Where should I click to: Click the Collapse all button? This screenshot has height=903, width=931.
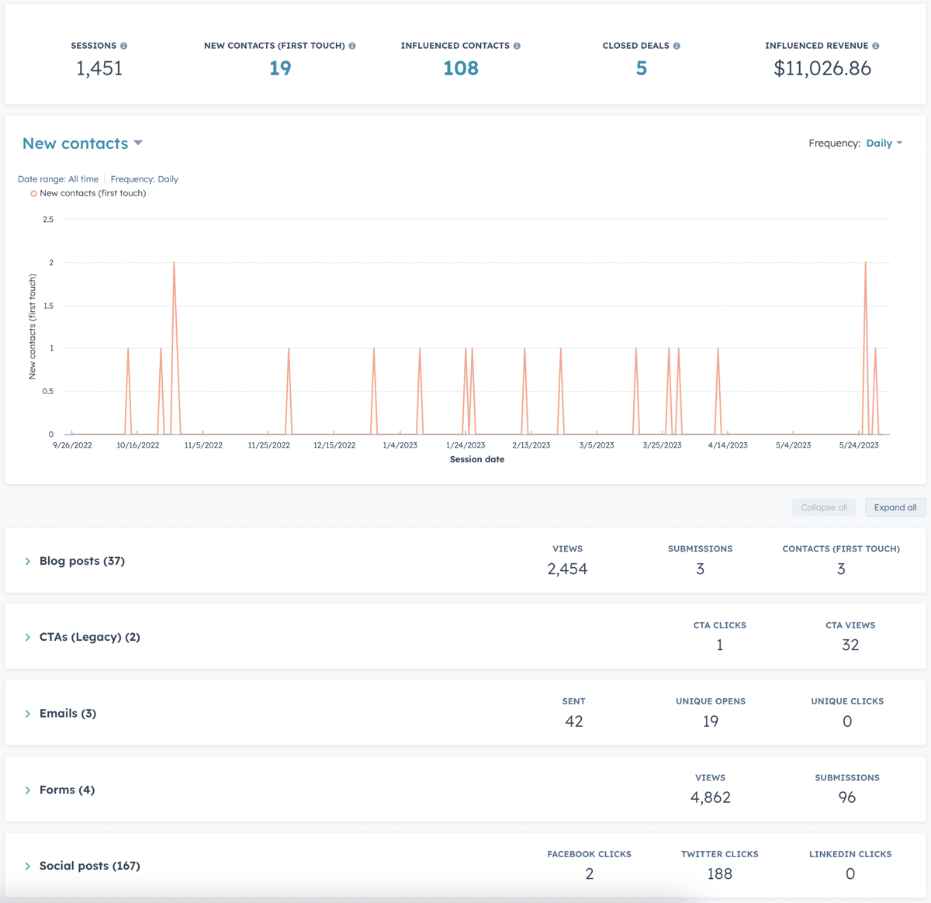(x=824, y=507)
